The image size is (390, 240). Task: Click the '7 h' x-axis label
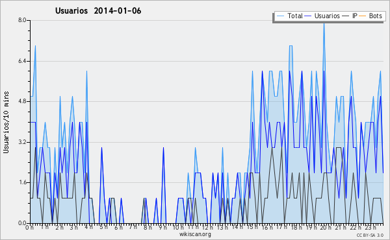coord(133,227)
